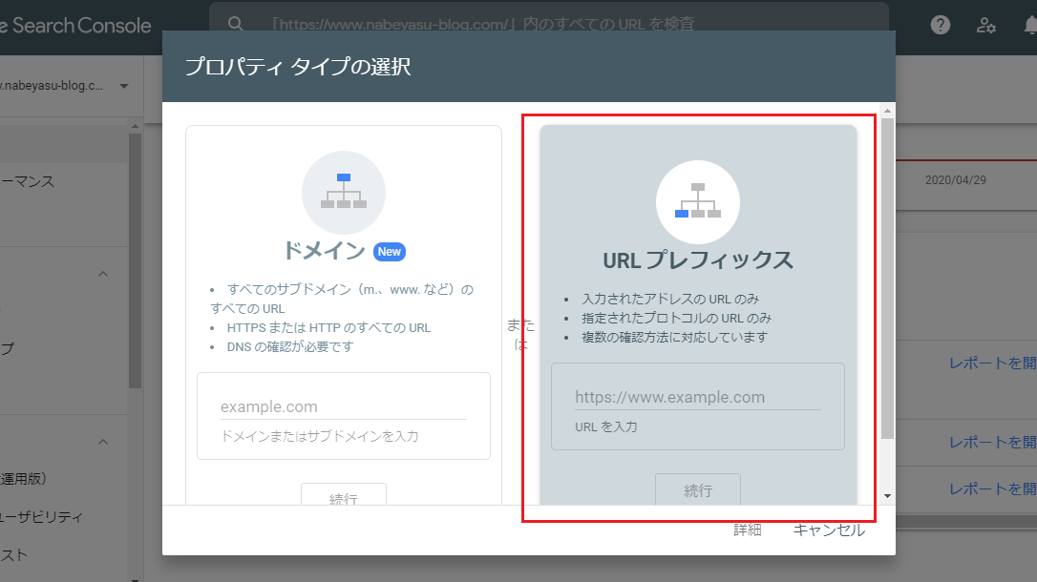Viewport: 1037px width, 582px height.
Task: Click the Domain property type network icon
Action: pos(343,192)
